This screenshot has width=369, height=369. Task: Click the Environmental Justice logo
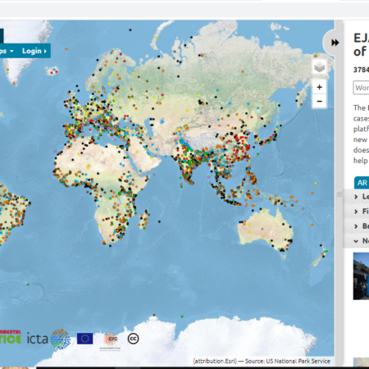point(11,337)
